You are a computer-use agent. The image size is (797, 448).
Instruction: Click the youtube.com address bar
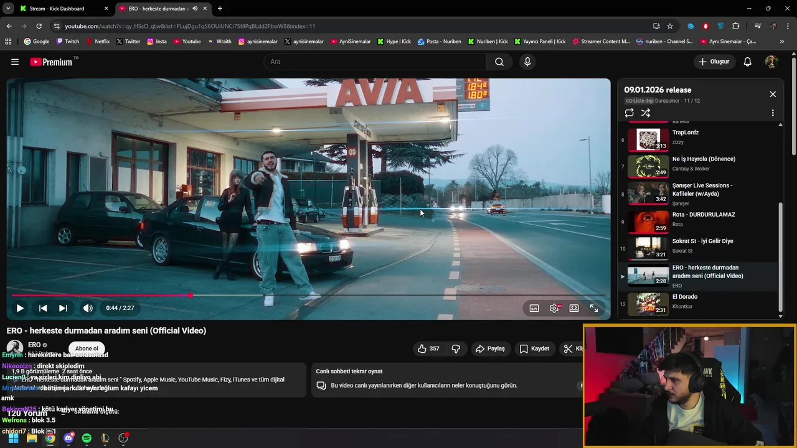(x=349, y=26)
